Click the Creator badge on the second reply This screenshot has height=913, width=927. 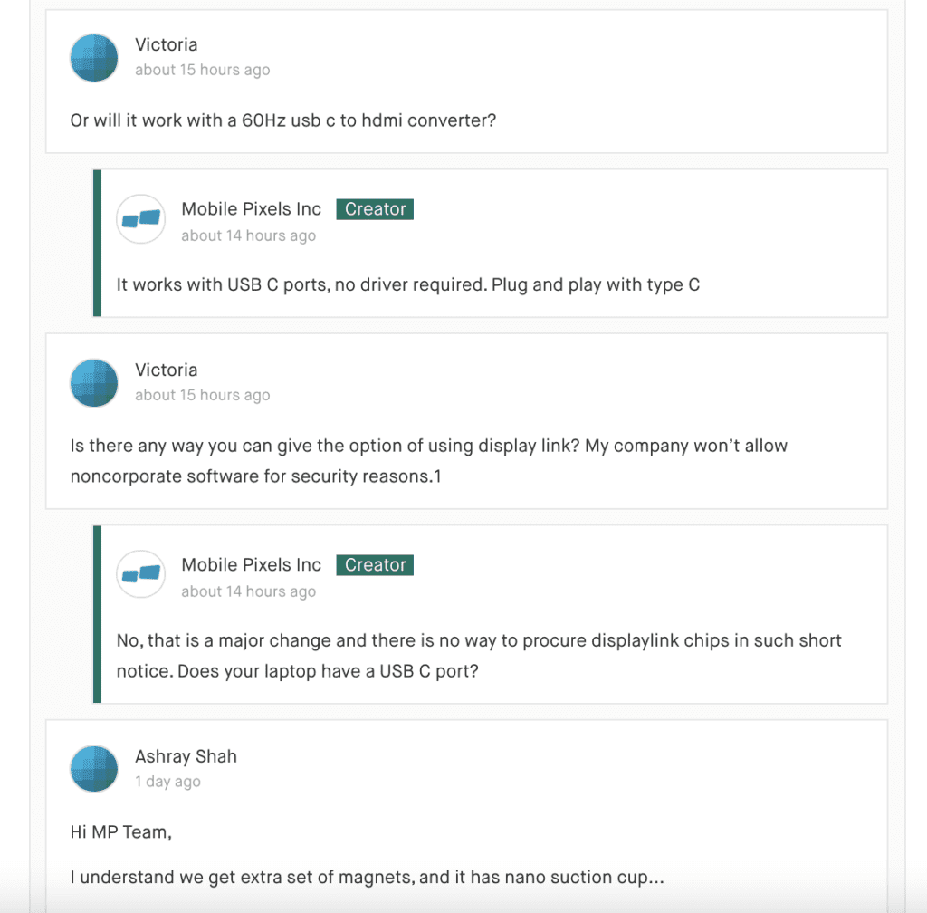[375, 564]
